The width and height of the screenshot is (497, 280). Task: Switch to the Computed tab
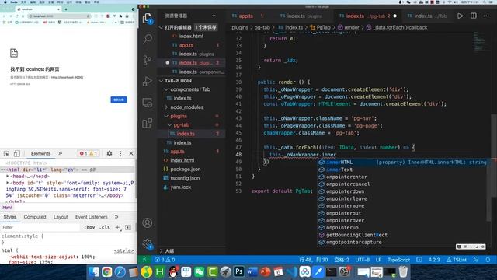click(x=35, y=217)
